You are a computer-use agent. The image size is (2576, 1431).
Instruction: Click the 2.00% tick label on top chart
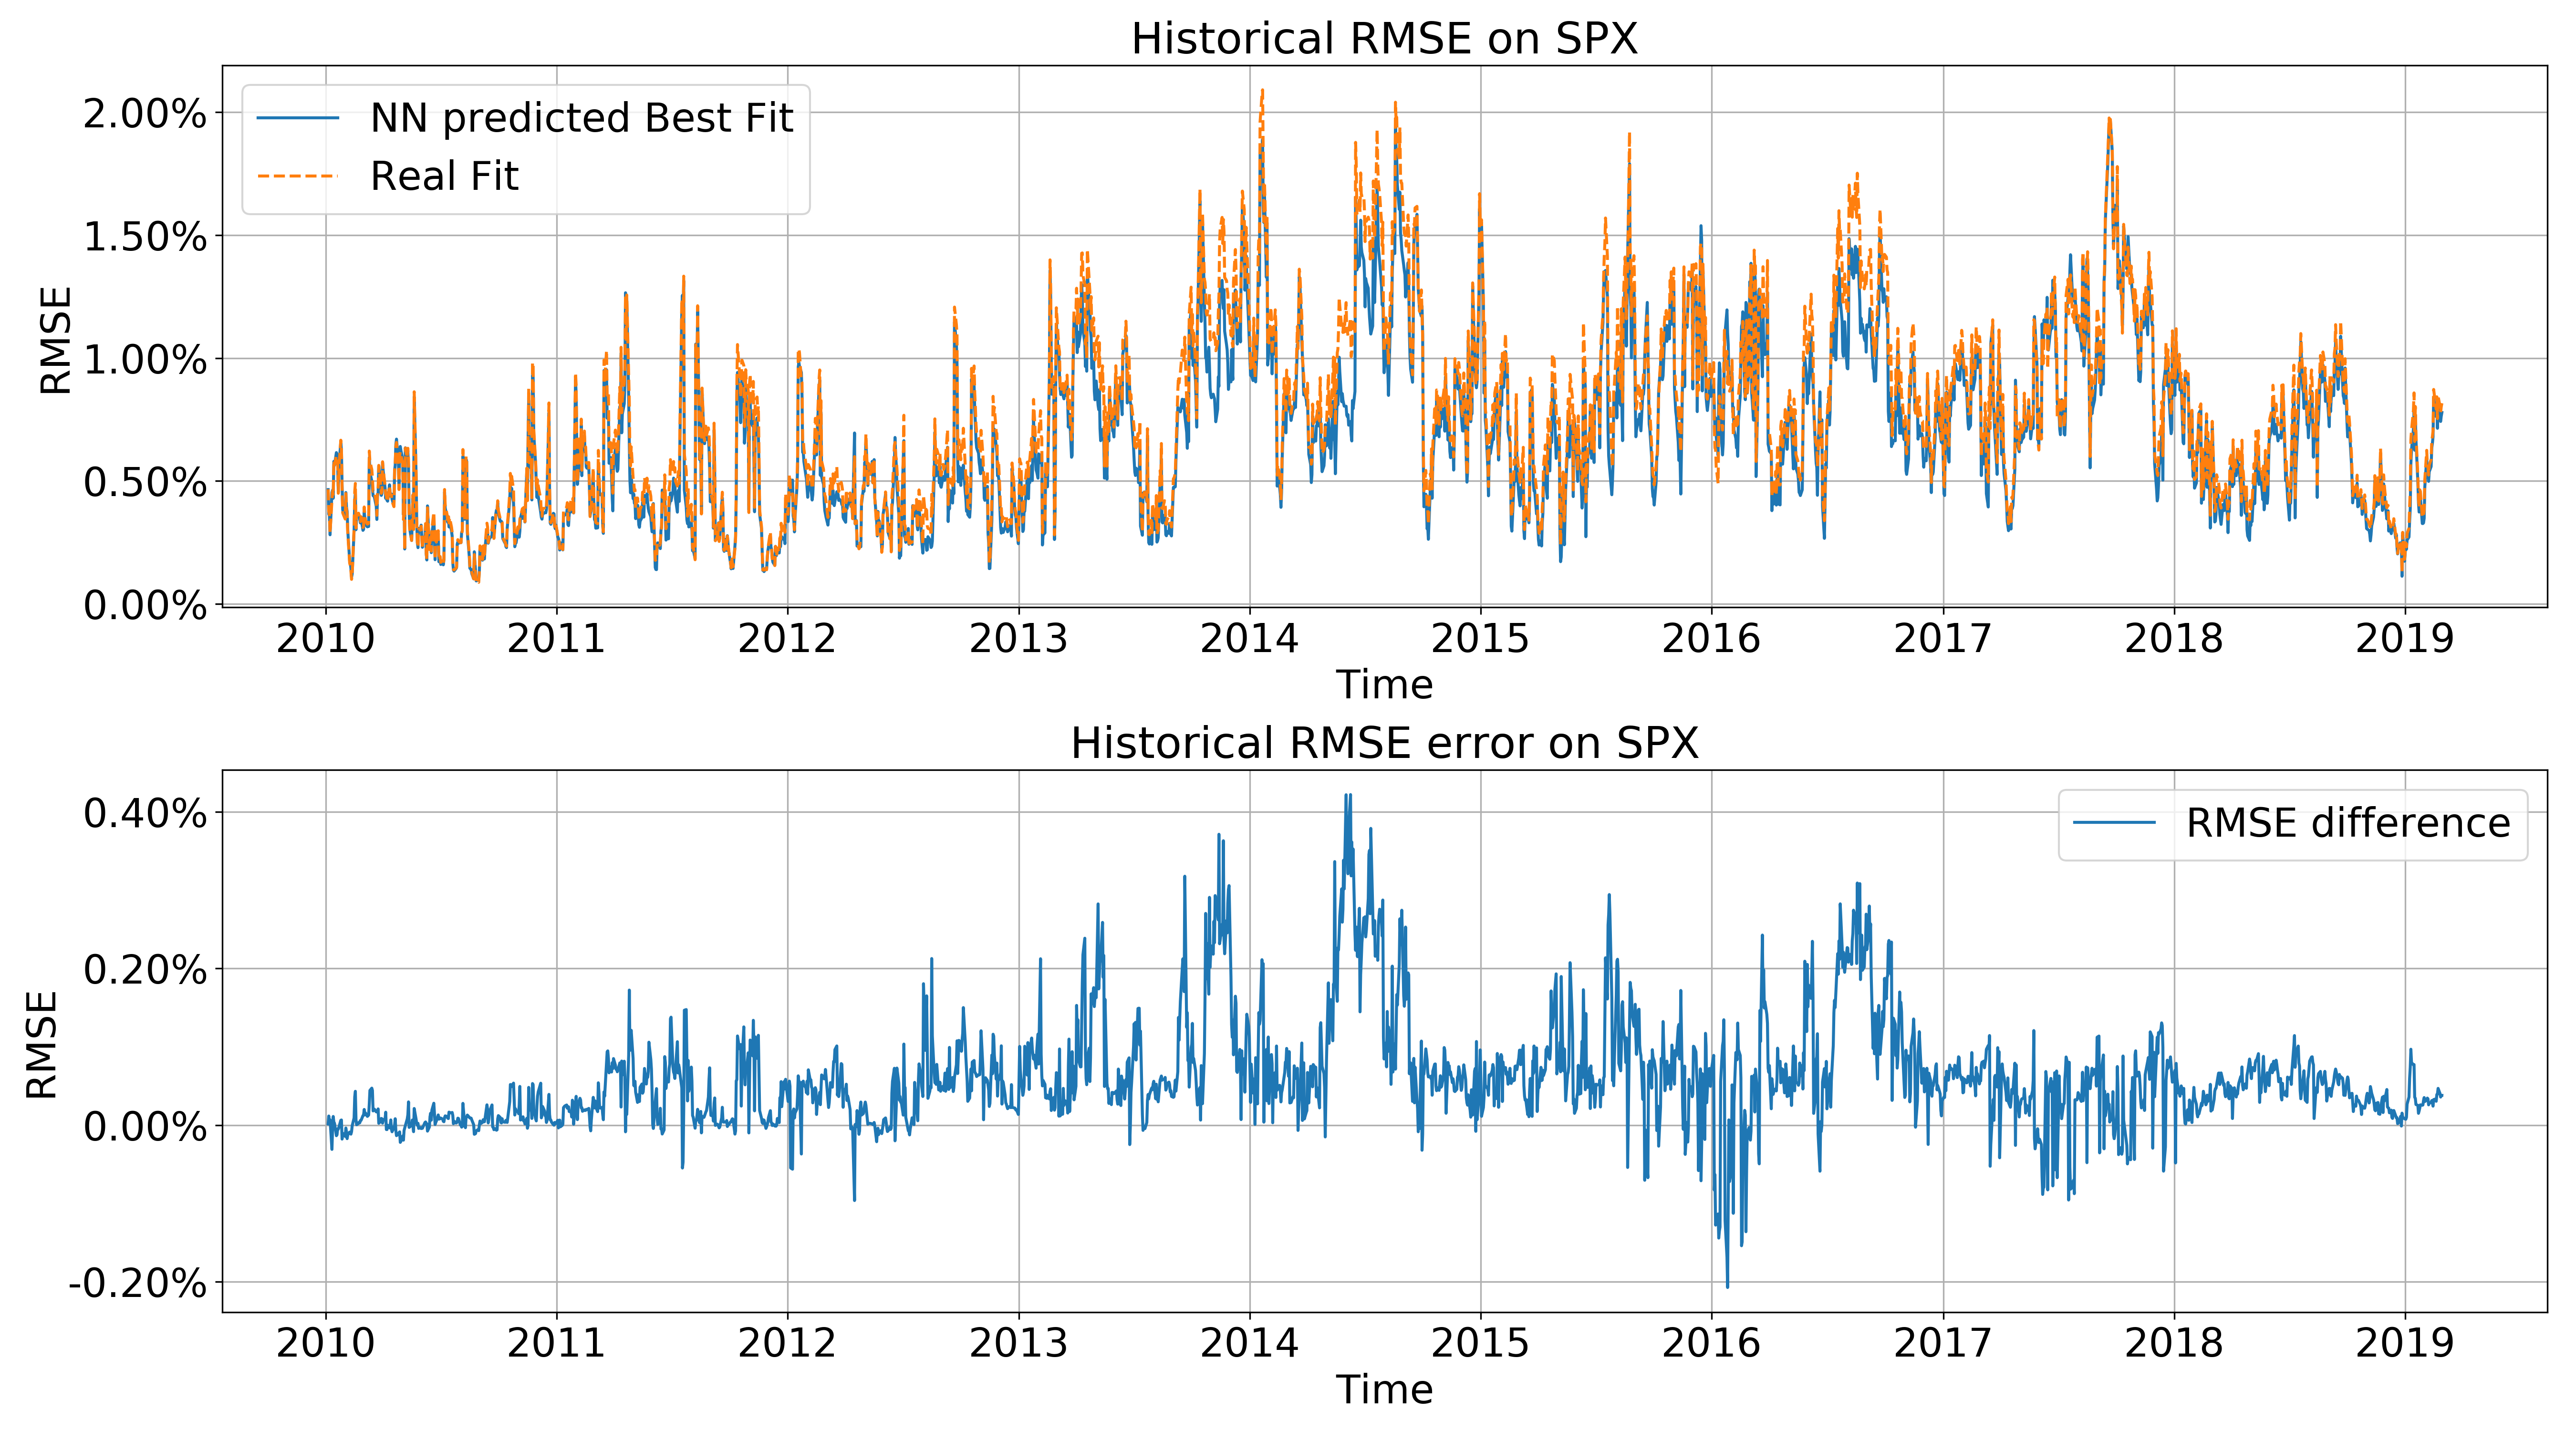pos(145,114)
